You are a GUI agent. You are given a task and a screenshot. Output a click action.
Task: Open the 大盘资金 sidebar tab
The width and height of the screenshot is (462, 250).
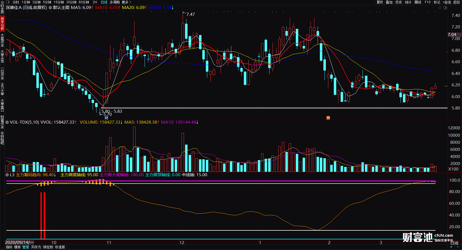coord(2,40)
